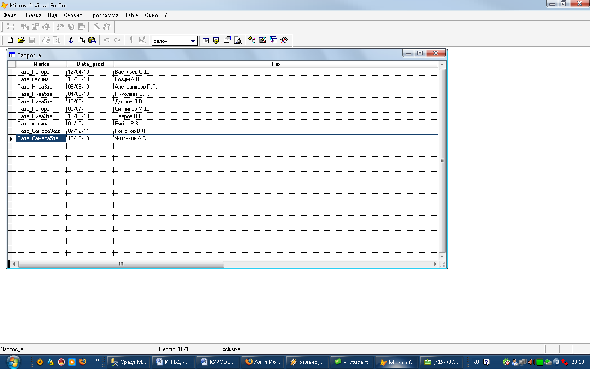
Task: Click the date 06/06/10 cell
Action: pyautogui.click(x=90, y=87)
